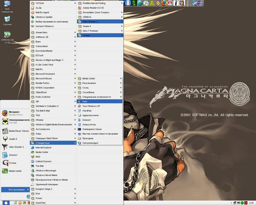Expand NVIDIA Corporation submenu arrow
The height and width of the screenshot is (205, 256).
tap(75, 87)
